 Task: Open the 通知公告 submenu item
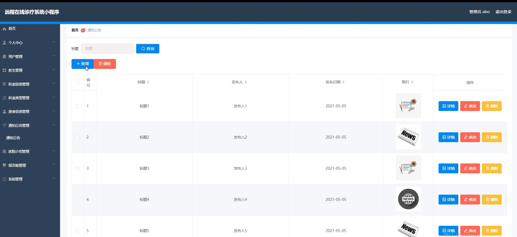pos(13,138)
